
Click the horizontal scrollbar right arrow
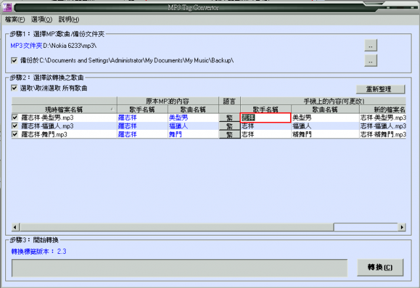tap(402, 227)
